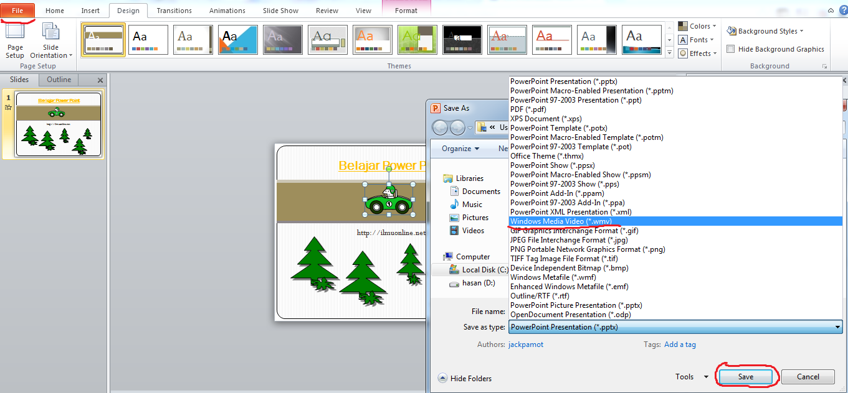Go back in Save As dialog

pyautogui.click(x=441, y=127)
